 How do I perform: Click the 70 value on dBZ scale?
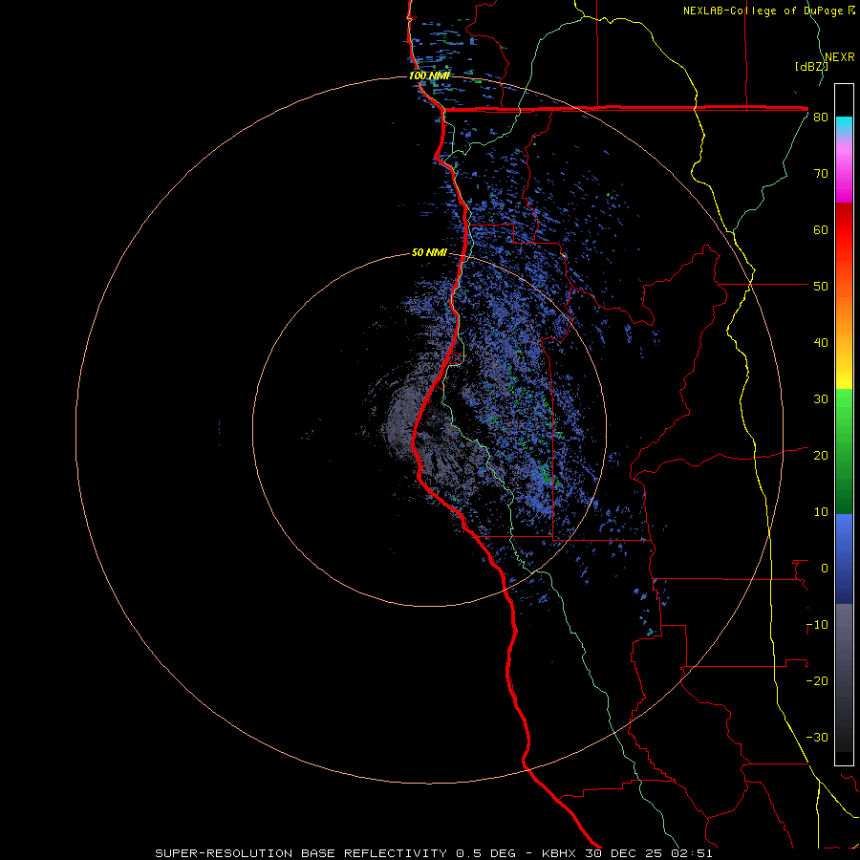[821, 174]
